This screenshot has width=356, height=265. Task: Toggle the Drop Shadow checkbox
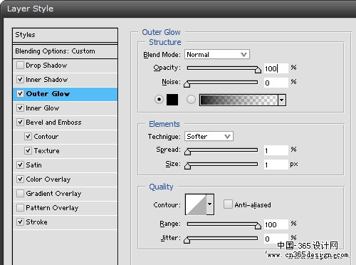click(20, 65)
